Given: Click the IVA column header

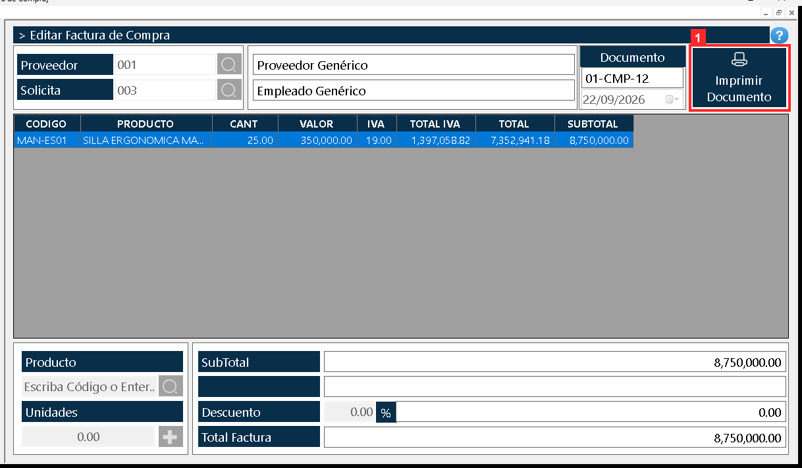Looking at the screenshot, I should coord(377,124).
